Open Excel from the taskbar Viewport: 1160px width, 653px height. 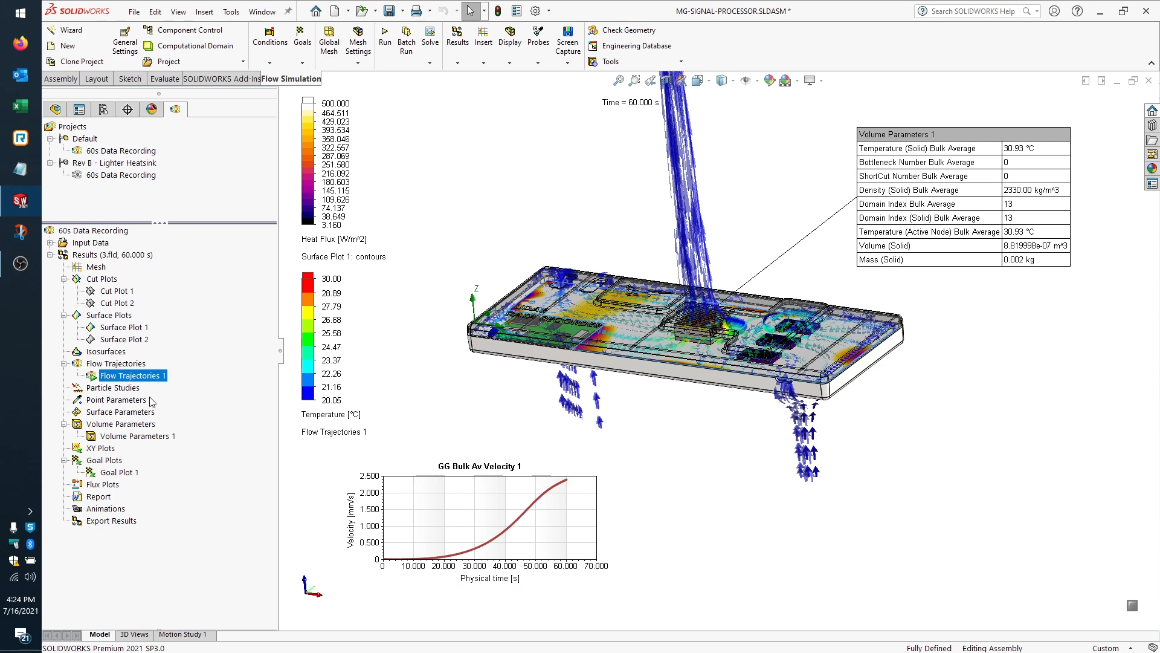(21, 106)
